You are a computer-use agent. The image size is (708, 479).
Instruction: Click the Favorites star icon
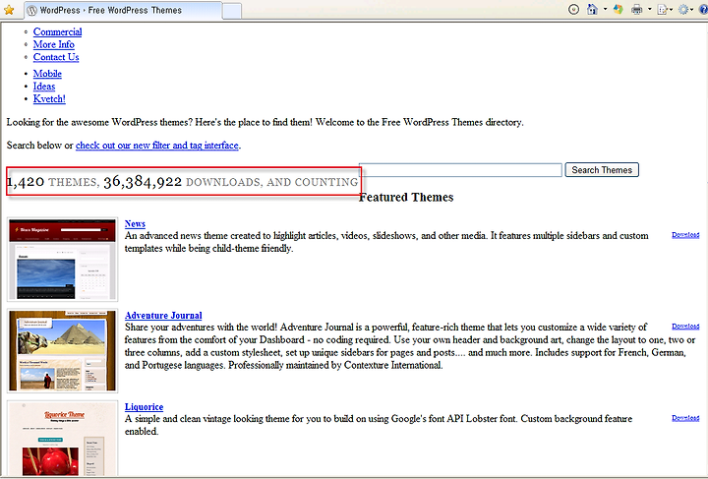[x=9, y=10]
